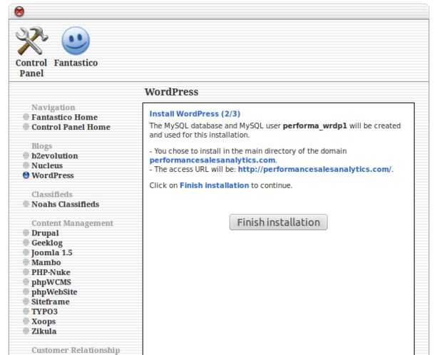Open the phpWCMS installer
The width and height of the screenshot is (442, 355).
[51, 282]
